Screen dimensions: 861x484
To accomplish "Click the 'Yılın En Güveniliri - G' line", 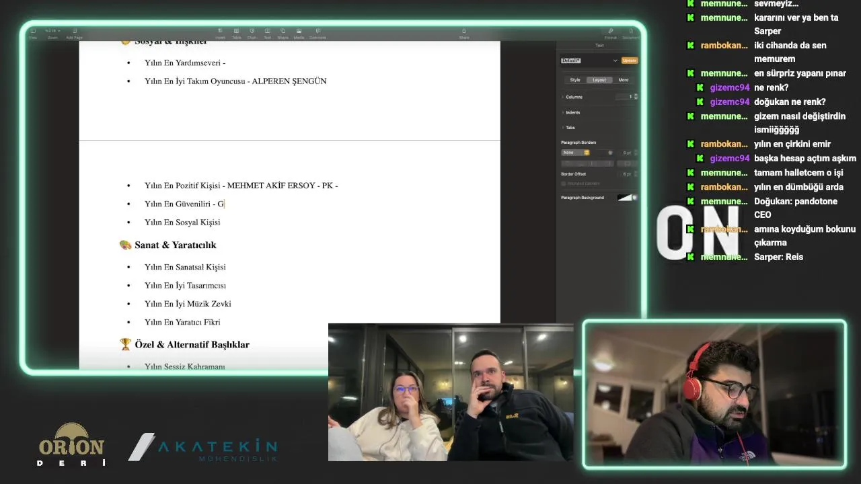I will [184, 204].
